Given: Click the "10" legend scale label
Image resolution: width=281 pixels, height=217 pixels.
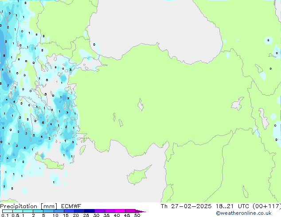Looking at the screenshot, I should tap(55, 215).
